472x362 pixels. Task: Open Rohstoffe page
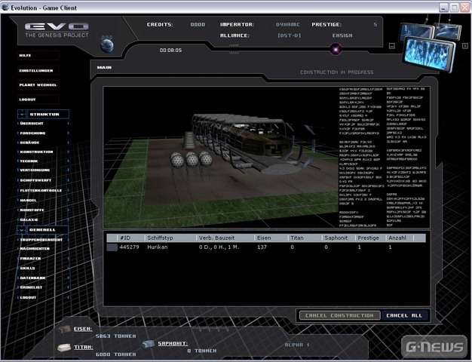(x=32, y=210)
